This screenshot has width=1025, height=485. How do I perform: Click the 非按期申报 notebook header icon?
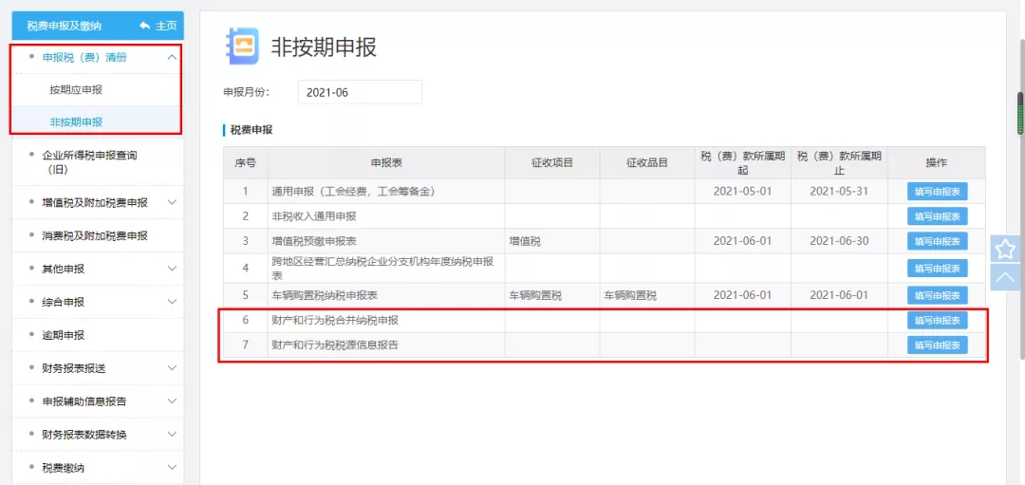pos(242,47)
